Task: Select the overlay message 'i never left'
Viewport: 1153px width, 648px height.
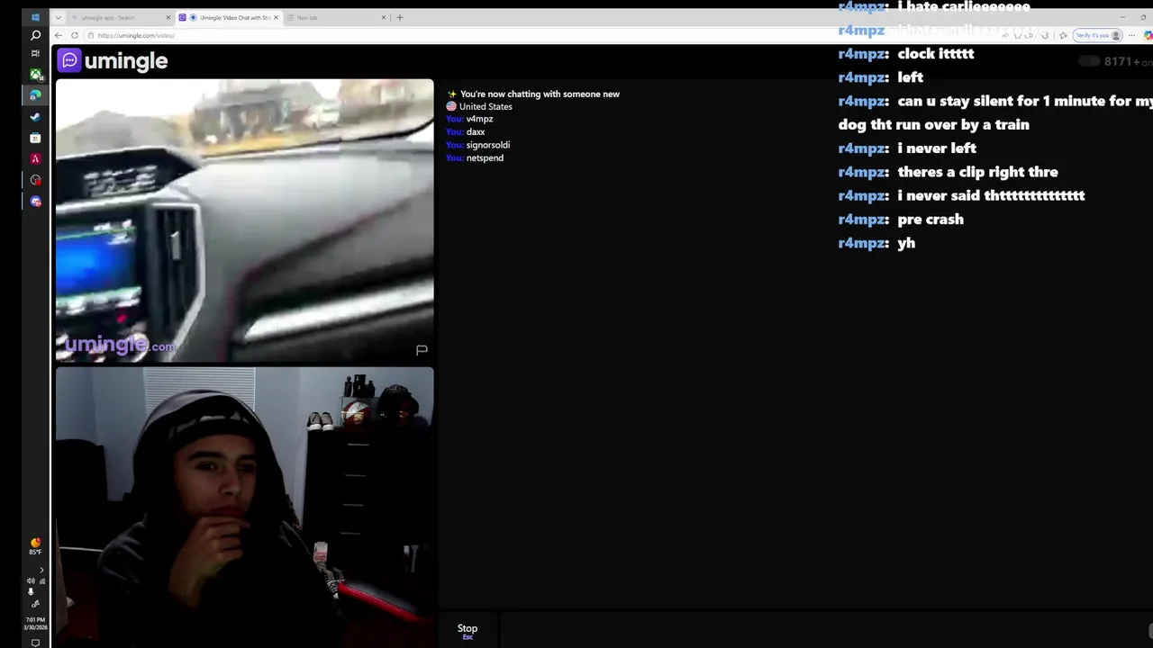Action: (937, 148)
